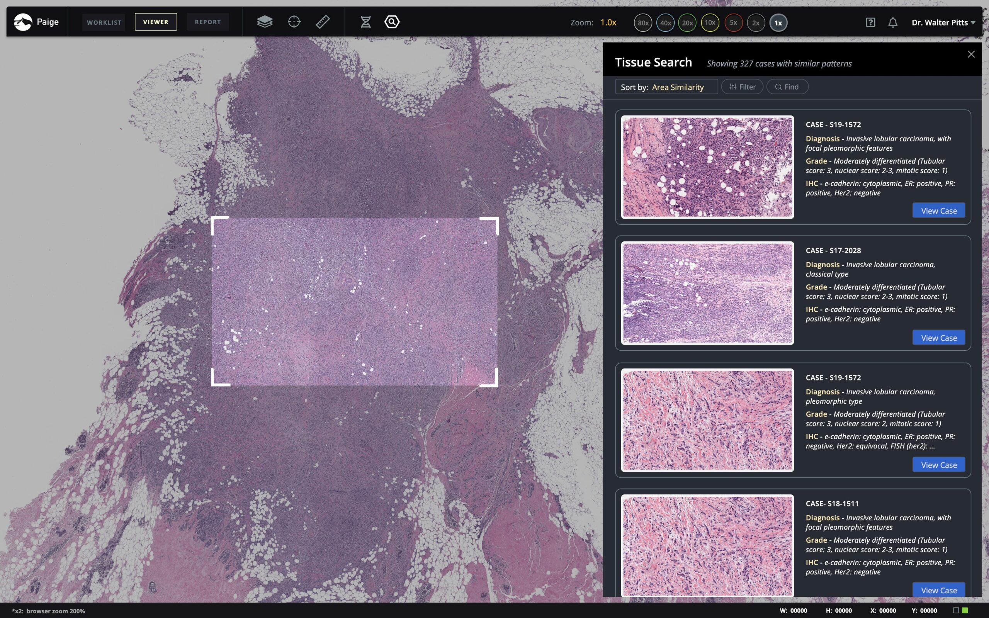Switch zoom to 40x magnification
This screenshot has width=989, height=618.
[x=665, y=23]
